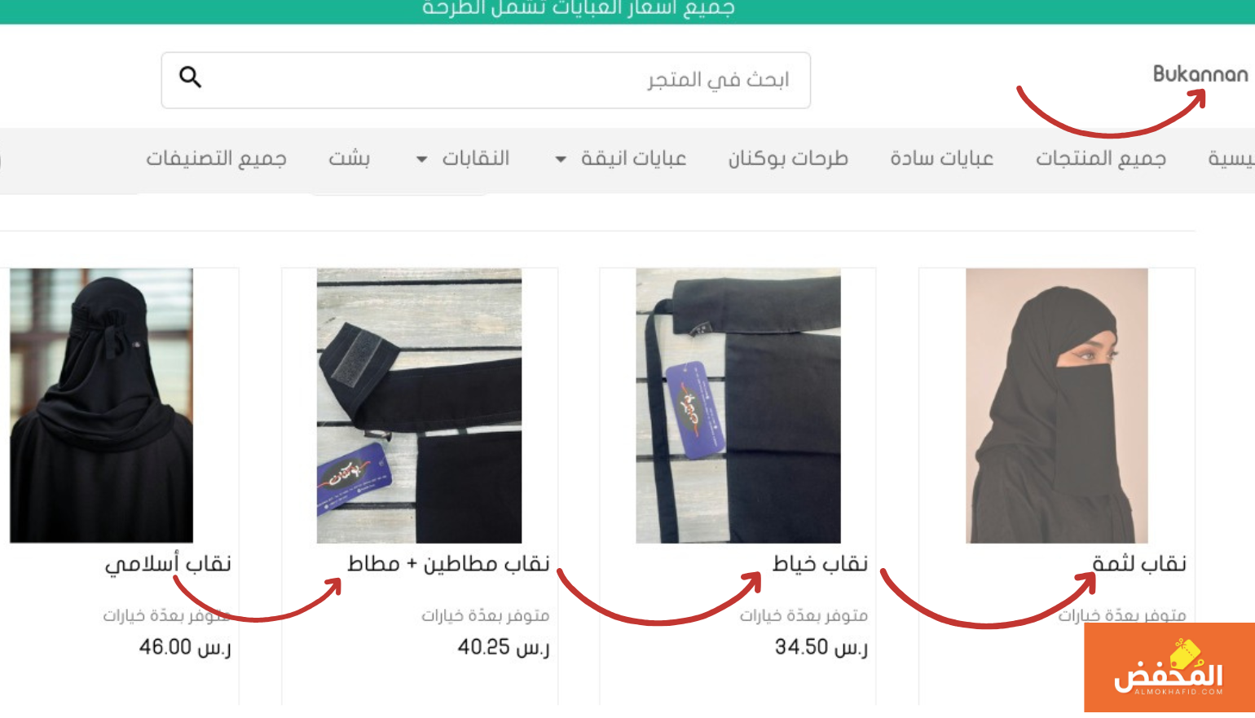
Task: Click the Almokhafid orange logo badge
Action: (x=1169, y=667)
